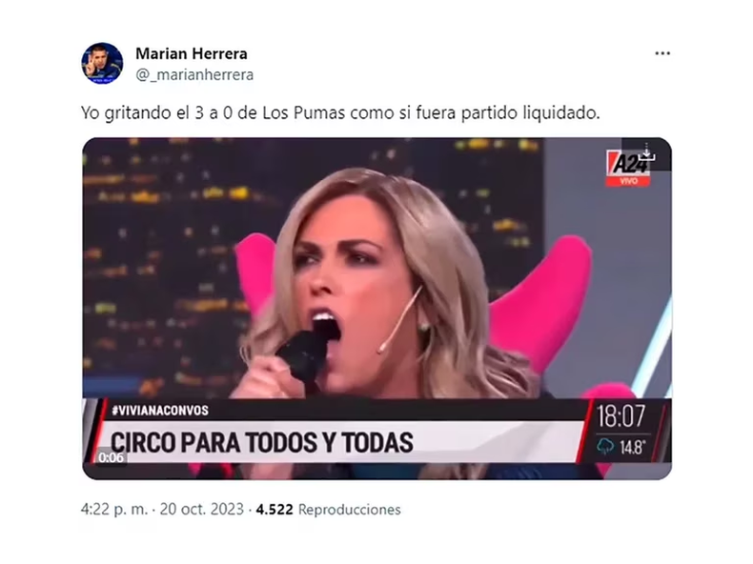Click the Reproducciones label
Image resolution: width=753 pixels, height=564 pixels.
[349, 510]
